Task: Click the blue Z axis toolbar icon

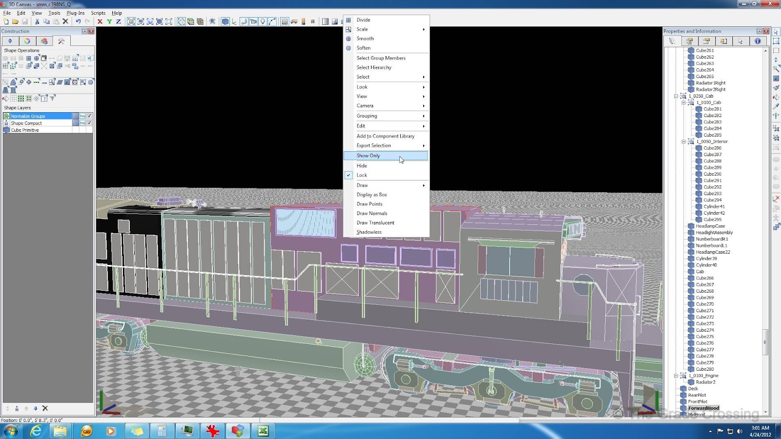Action: (x=119, y=21)
